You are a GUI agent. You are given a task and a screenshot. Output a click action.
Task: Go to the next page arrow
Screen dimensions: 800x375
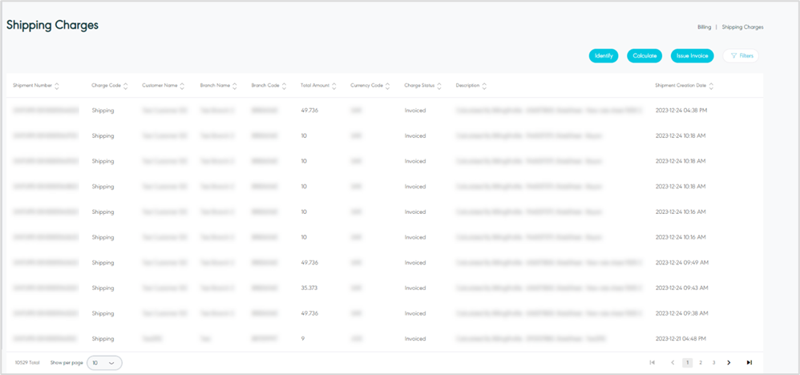[x=729, y=362]
